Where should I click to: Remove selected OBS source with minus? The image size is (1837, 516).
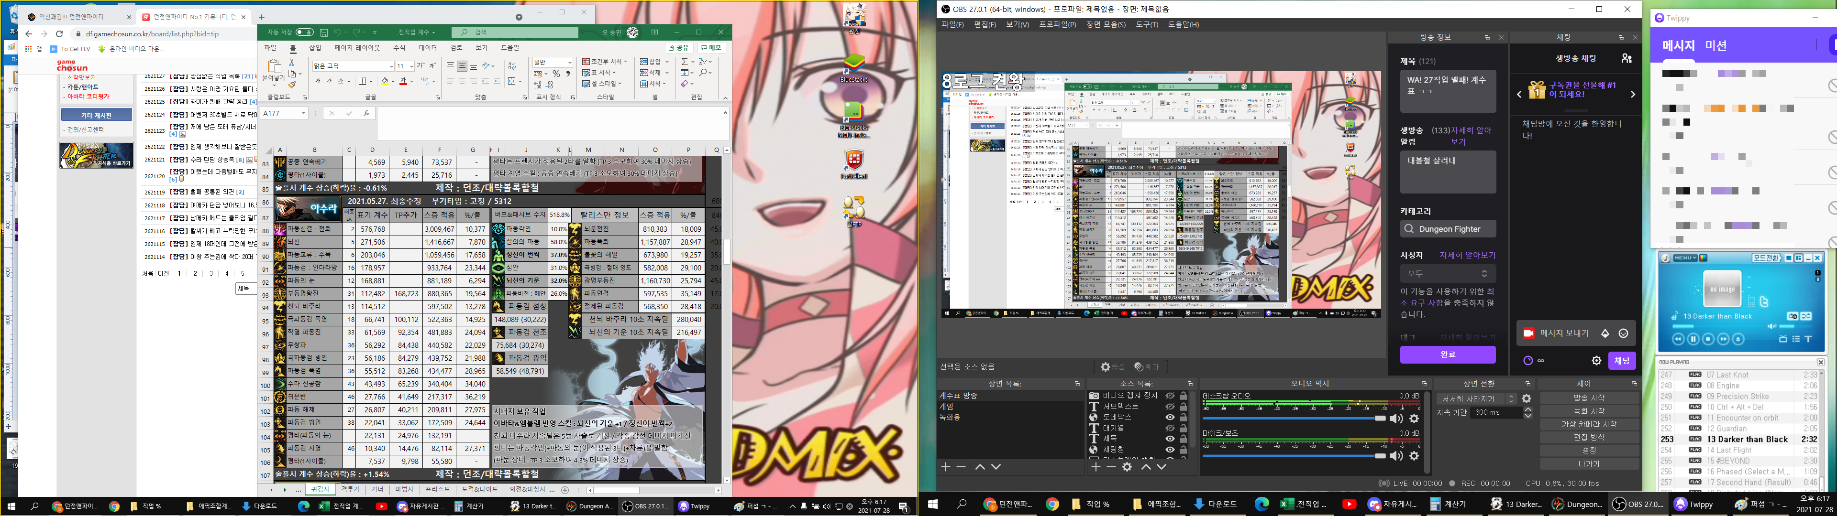pos(1111,467)
